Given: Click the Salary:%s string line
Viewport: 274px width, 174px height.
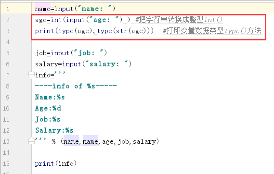Looking at the screenshot, I should click(x=54, y=130).
